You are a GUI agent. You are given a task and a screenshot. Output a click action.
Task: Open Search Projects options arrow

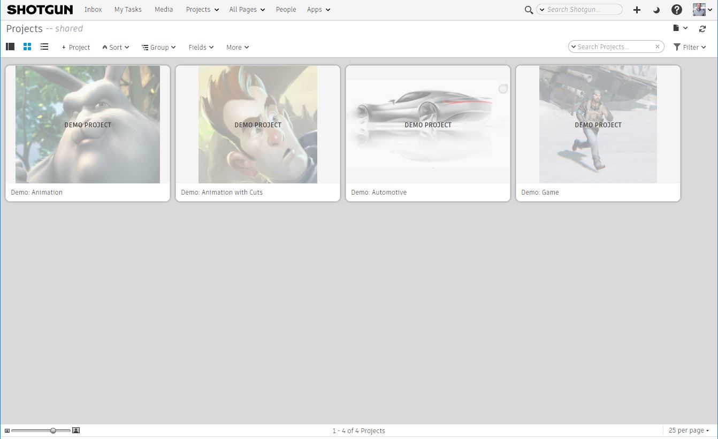(574, 47)
